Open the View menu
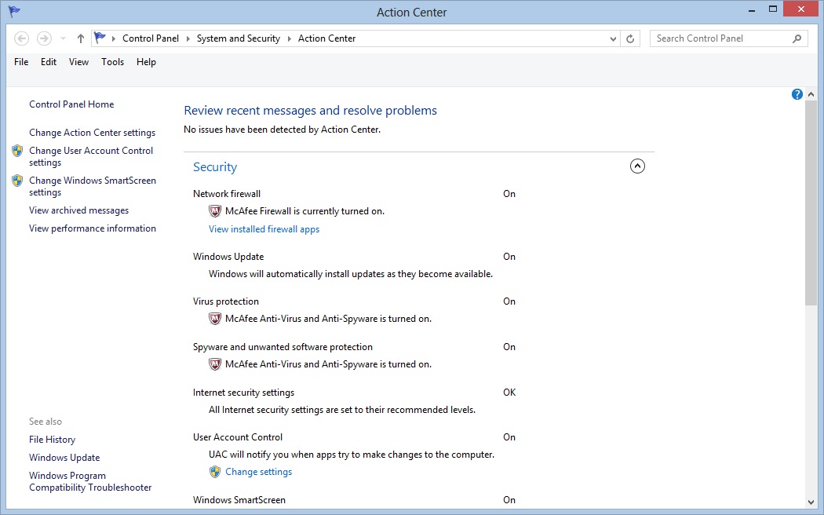 78,62
